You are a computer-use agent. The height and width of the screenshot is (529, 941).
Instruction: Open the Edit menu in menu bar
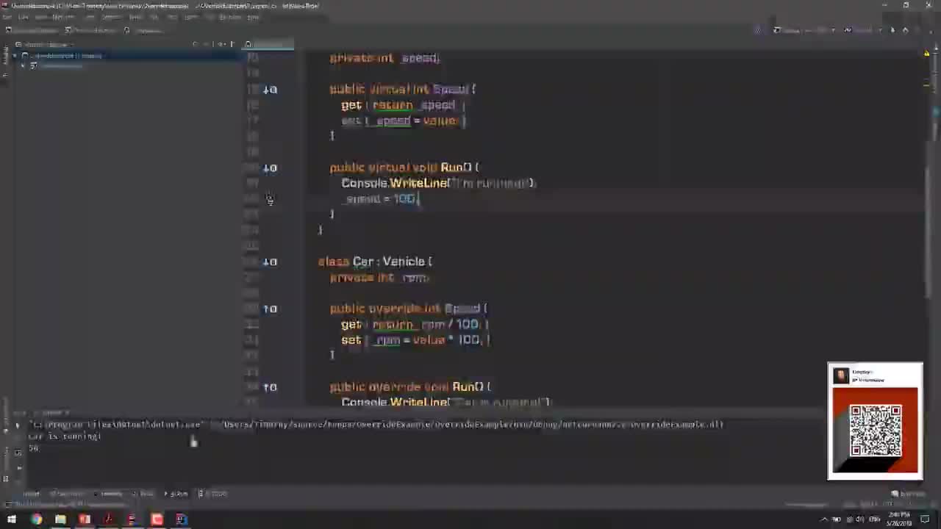click(23, 17)
